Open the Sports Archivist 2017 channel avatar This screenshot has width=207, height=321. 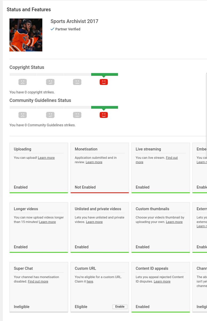coord(26,35)
